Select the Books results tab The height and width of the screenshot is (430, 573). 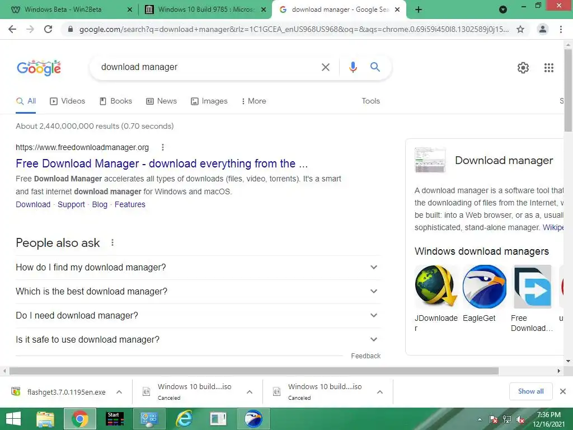(x=115, y=101)
